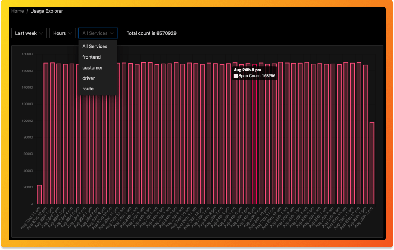Click the 'Usage Explorer' breadcrumb
394x250 pixels.
coord(47,11)
